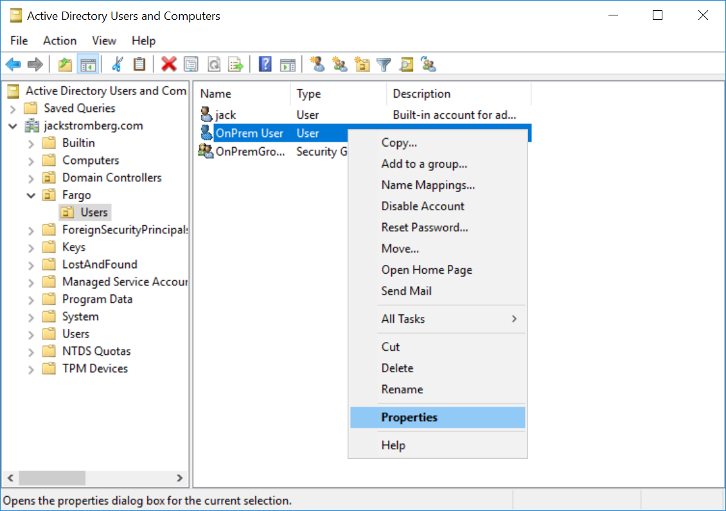This screenshot has height=511, width=726.
Task: Click the tree pane scrollbar's right arrow
Action: (x=180, y=478)
